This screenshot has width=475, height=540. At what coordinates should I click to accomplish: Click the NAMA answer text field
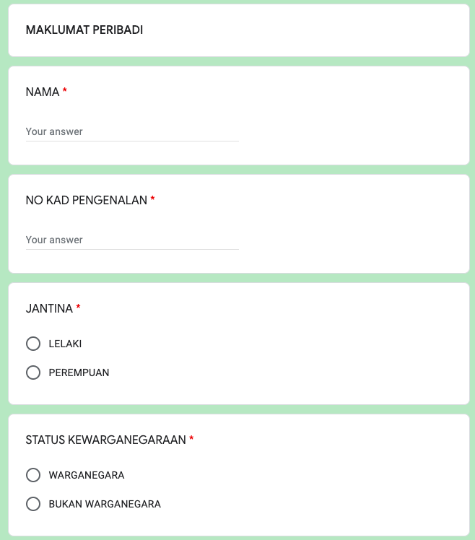132,132
